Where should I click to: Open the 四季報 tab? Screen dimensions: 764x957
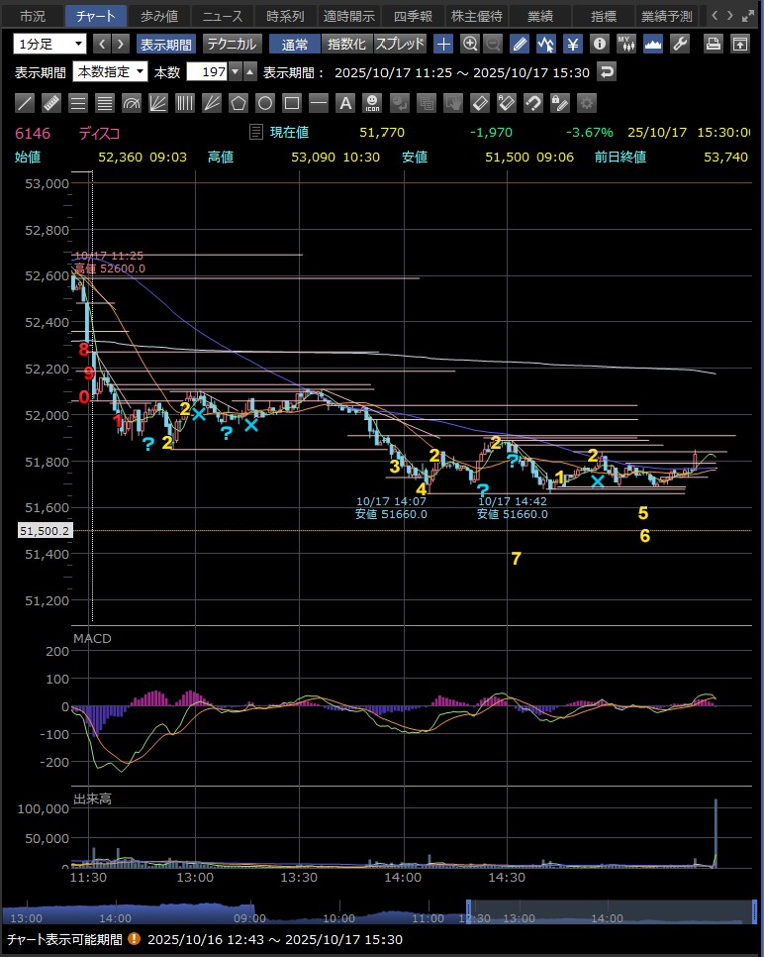tap(412, 16)
